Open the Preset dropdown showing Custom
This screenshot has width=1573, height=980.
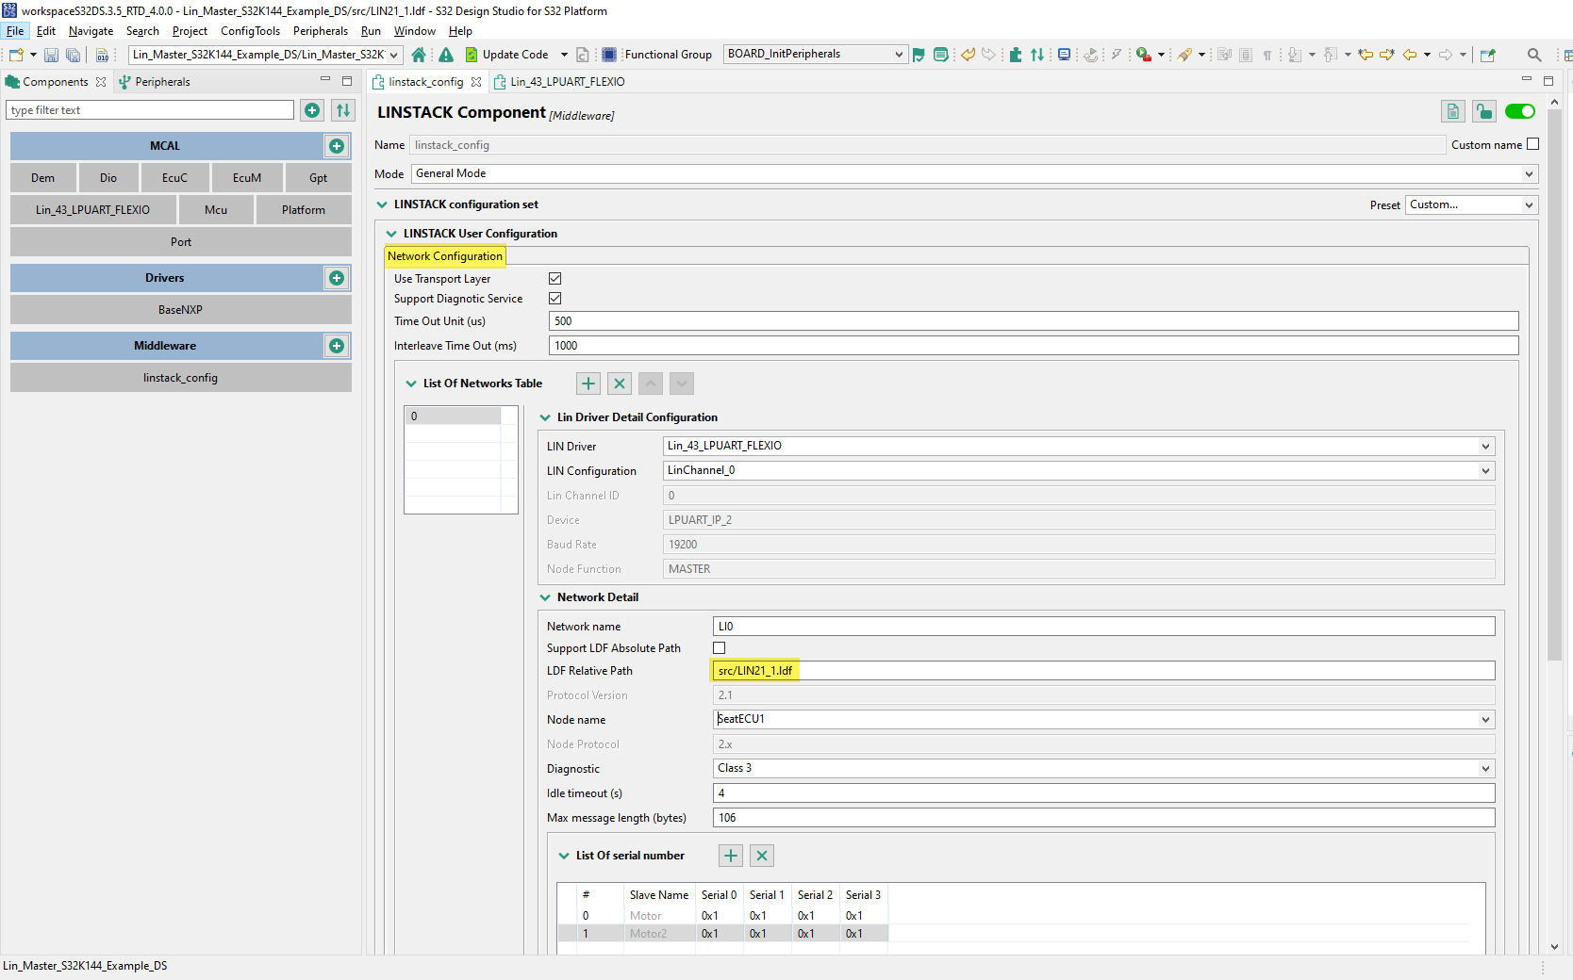click(1469, 204)
